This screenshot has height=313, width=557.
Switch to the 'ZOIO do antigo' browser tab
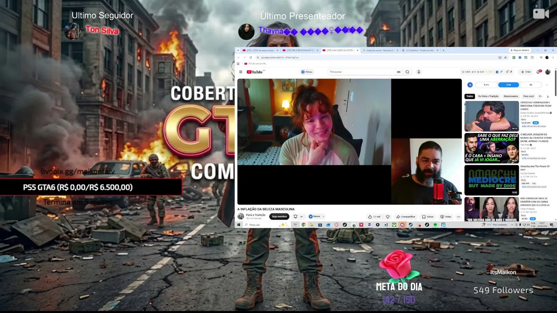coord(261,50)
